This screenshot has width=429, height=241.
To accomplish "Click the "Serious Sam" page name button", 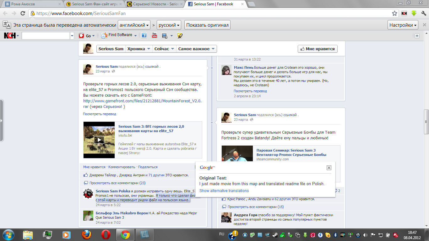I will [x=111, y=49].
